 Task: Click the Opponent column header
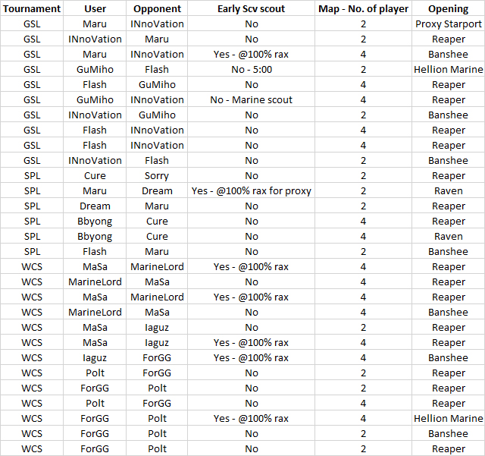pyautogui.click(x=157, y=8)
